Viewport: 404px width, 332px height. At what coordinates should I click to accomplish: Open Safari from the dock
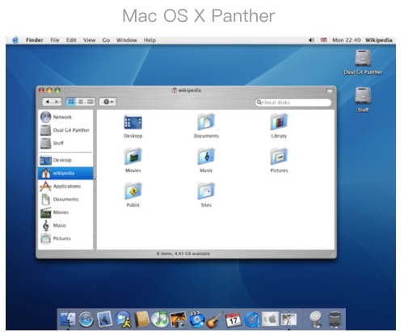[86, 320]
